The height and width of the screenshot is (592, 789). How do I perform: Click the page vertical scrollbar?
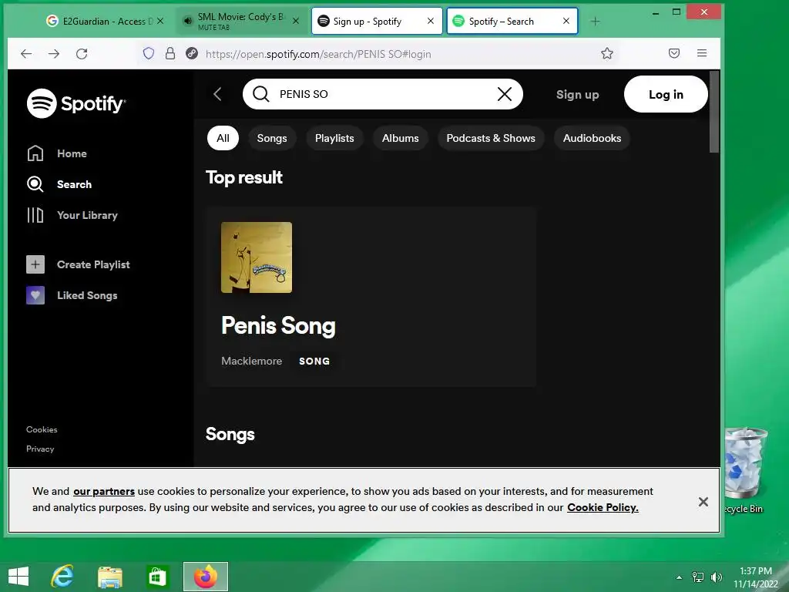point(714,112)
